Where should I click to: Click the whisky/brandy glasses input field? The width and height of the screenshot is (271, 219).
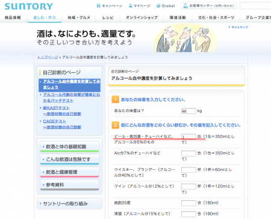tap(188, 170)
